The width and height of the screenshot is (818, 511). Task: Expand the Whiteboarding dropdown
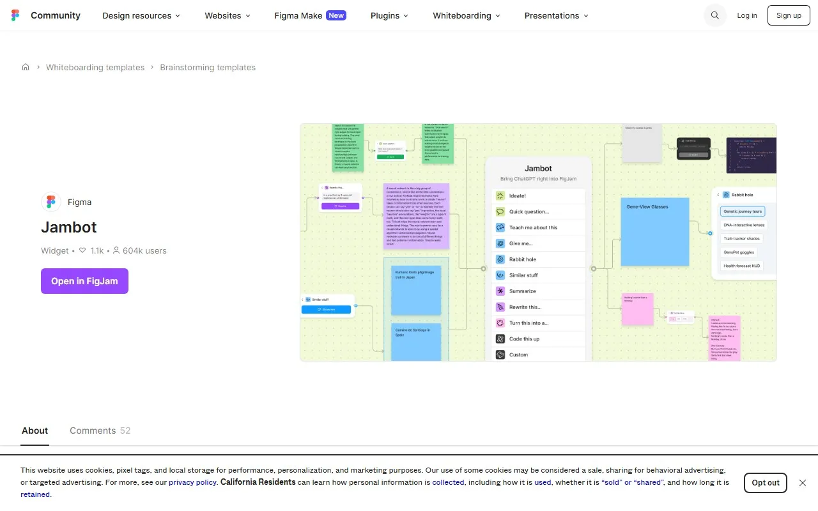pyautogui.click(x=467, y=15)
